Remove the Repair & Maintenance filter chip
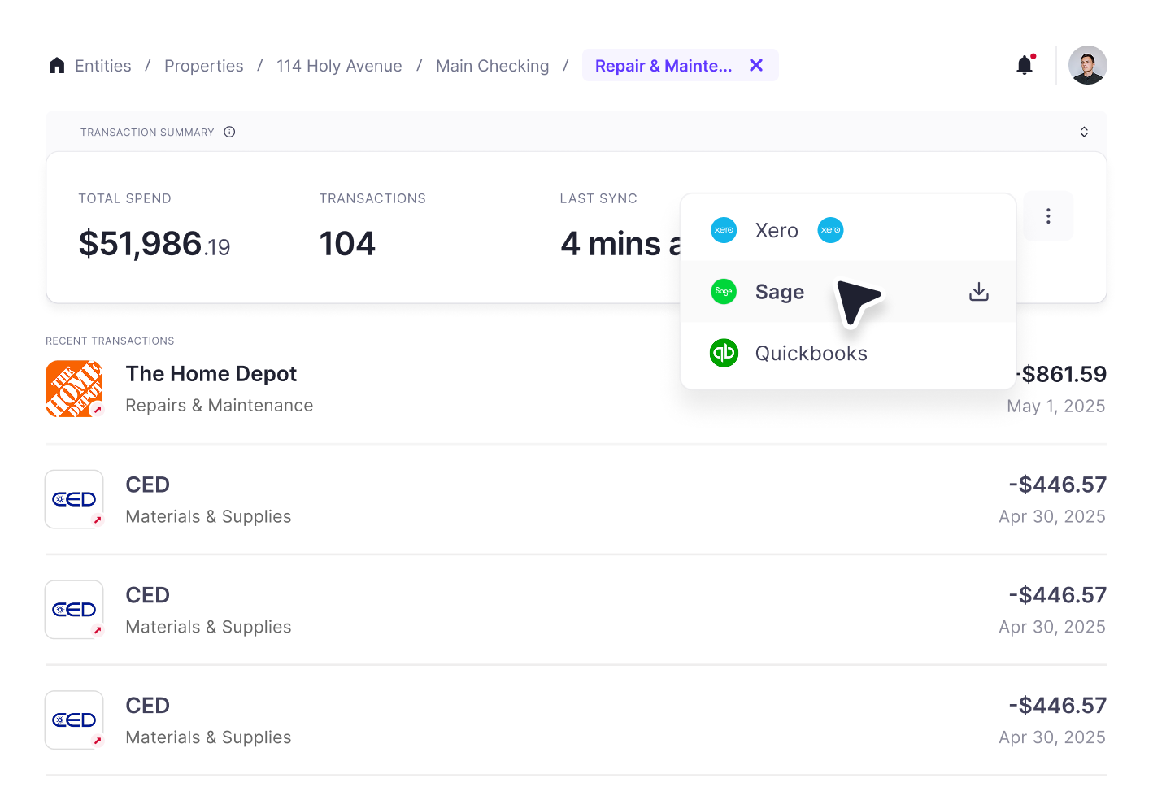The width and height of the screenshot is (1153, 800). pyautogui.click(x=756, y=65)
